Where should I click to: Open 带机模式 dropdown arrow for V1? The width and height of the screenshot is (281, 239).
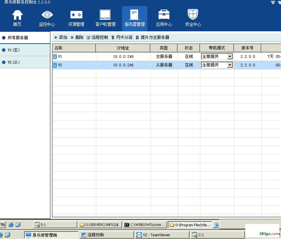[x=230, y=57]
